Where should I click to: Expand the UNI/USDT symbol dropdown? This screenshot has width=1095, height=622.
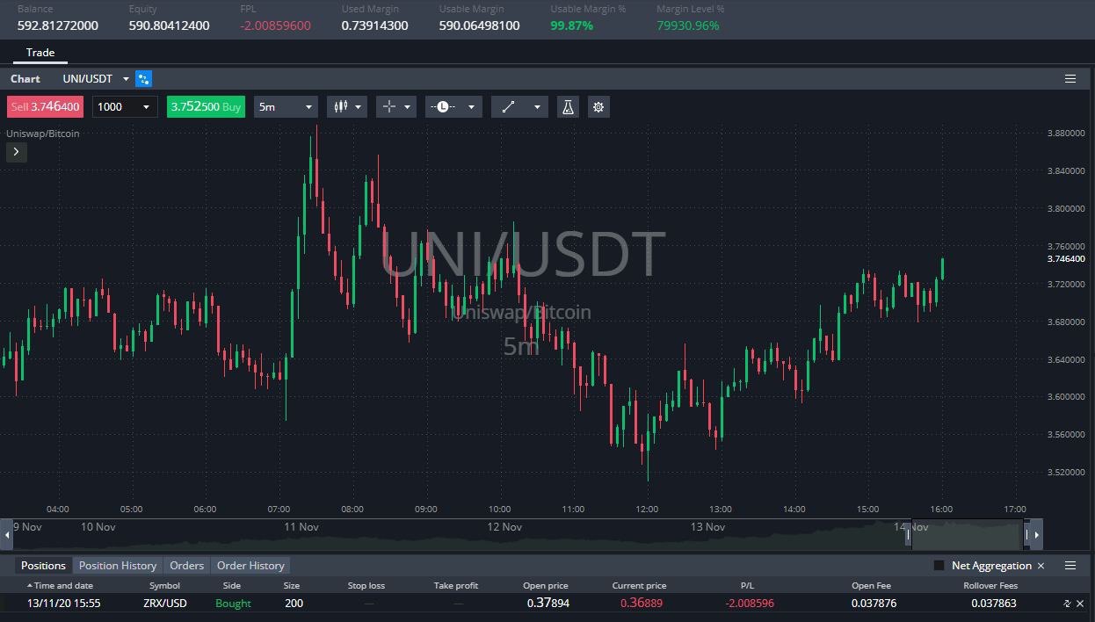click(x=126, y=79)
